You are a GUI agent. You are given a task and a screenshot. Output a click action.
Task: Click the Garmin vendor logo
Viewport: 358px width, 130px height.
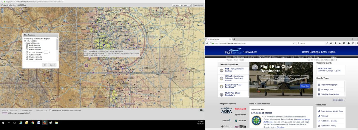[x=226, y=120]
